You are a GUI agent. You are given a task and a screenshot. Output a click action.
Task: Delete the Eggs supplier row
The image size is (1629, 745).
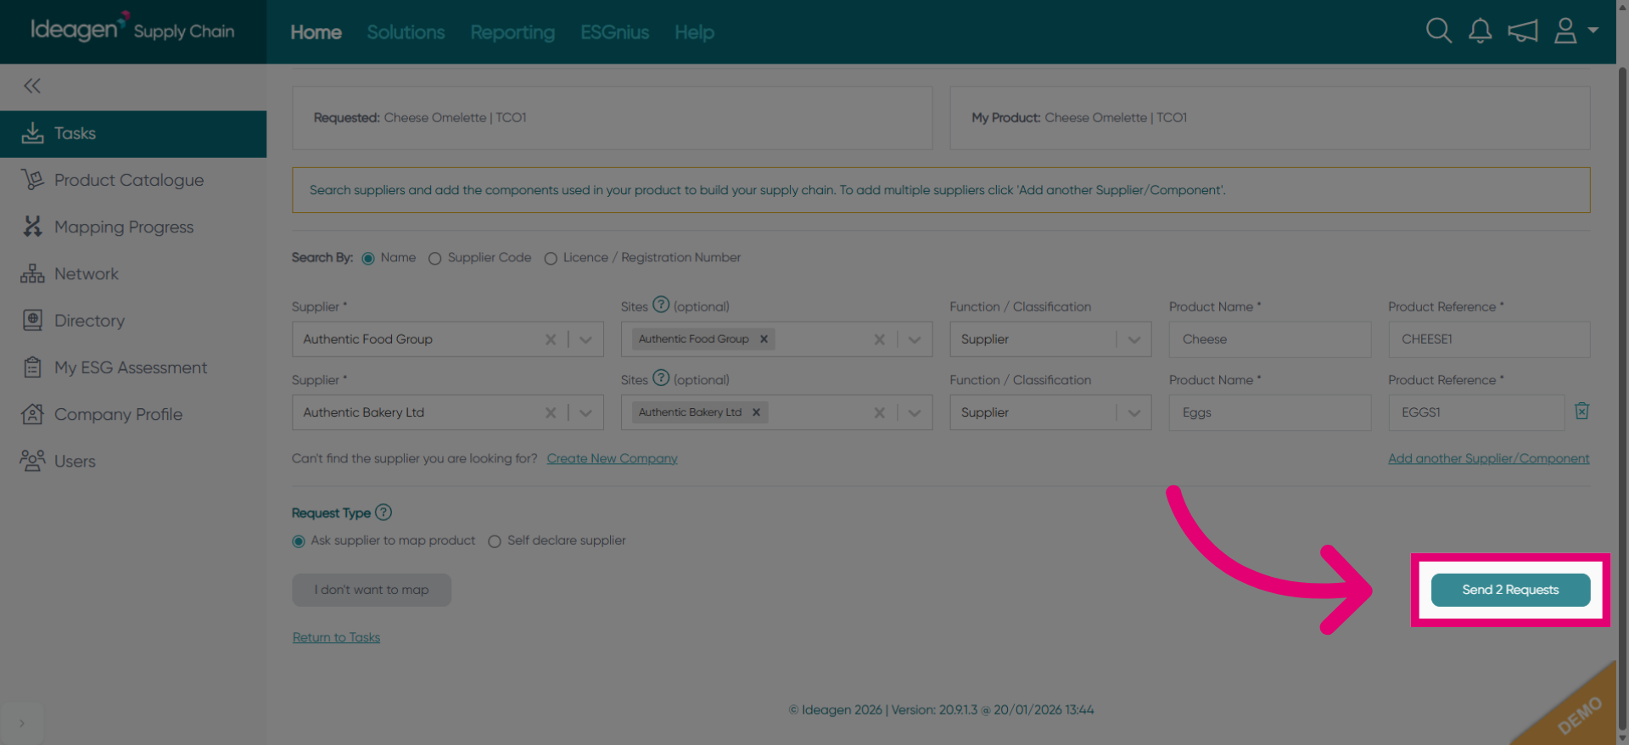(1581, 412)
